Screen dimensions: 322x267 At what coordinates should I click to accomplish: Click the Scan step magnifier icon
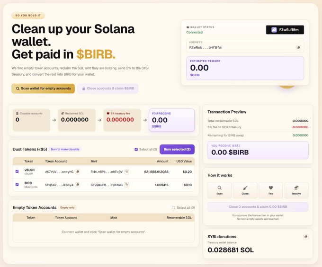[x=219, y=188]
